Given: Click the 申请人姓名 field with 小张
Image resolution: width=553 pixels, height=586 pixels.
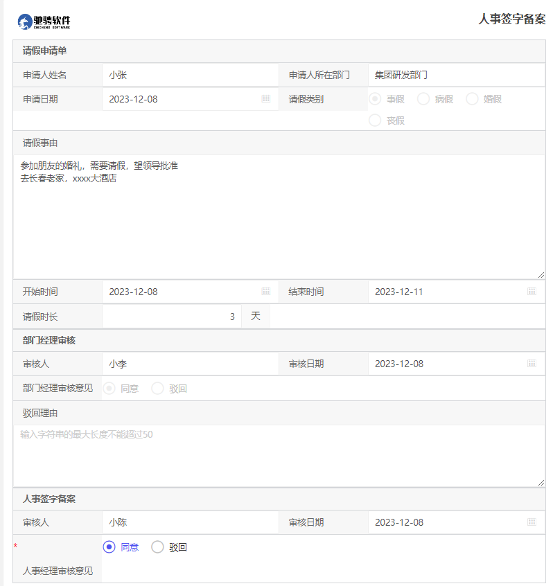Looking at the screenshot, I should tap(189, 75).
